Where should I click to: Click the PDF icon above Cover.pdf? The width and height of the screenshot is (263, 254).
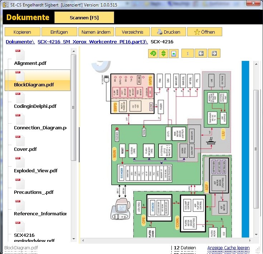coord(19,140)
